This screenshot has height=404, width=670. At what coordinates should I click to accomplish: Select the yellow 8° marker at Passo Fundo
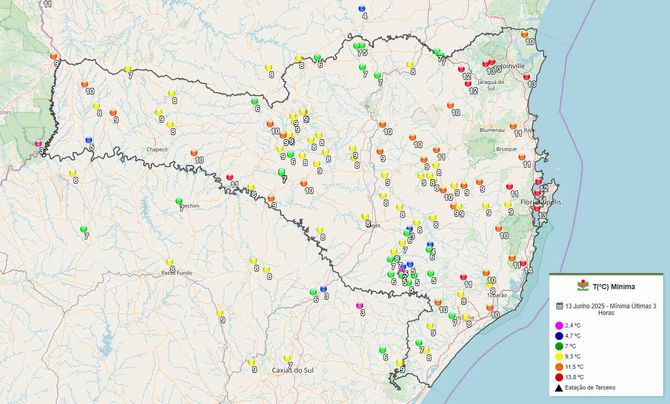(169, 262)
